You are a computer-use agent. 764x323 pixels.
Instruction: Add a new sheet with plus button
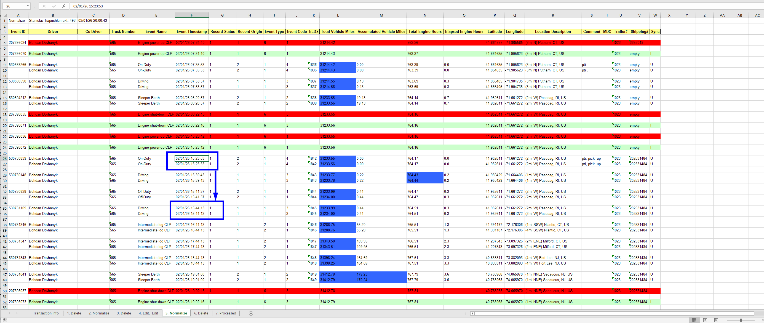coord(251,313)
